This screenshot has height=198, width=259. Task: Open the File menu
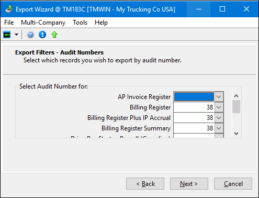coord(9,23)
